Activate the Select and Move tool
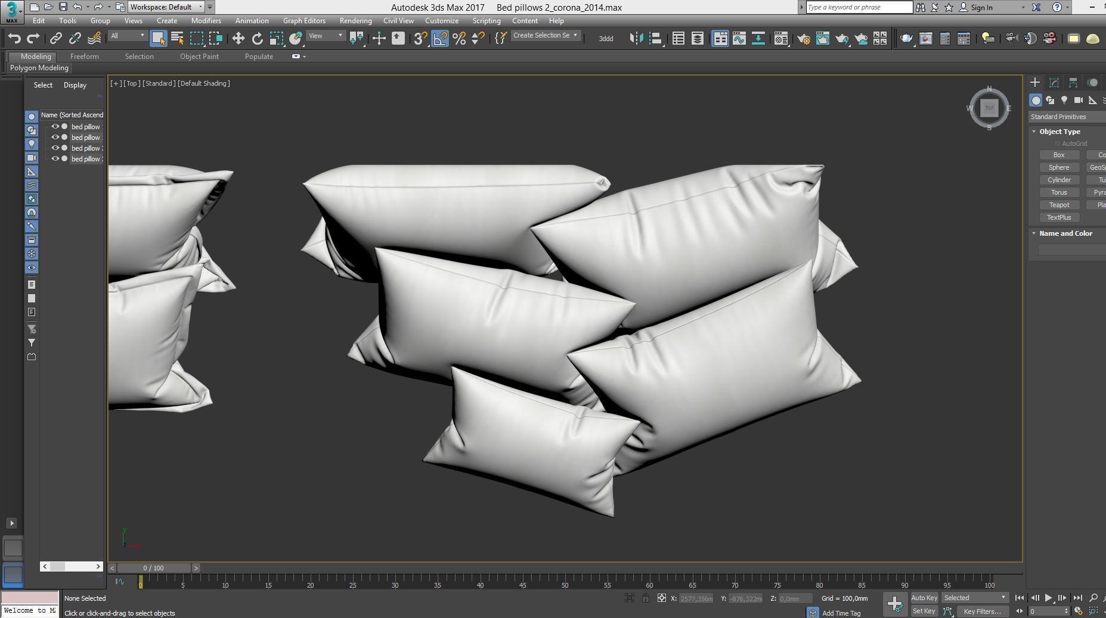The image size is (1106, 618). click(x=238, y=39)
